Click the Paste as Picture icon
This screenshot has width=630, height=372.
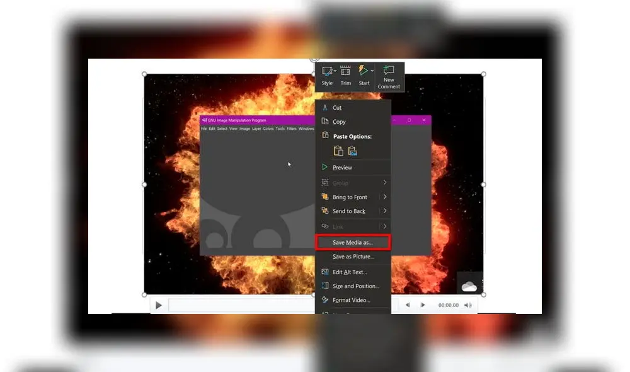pos(352,151)
